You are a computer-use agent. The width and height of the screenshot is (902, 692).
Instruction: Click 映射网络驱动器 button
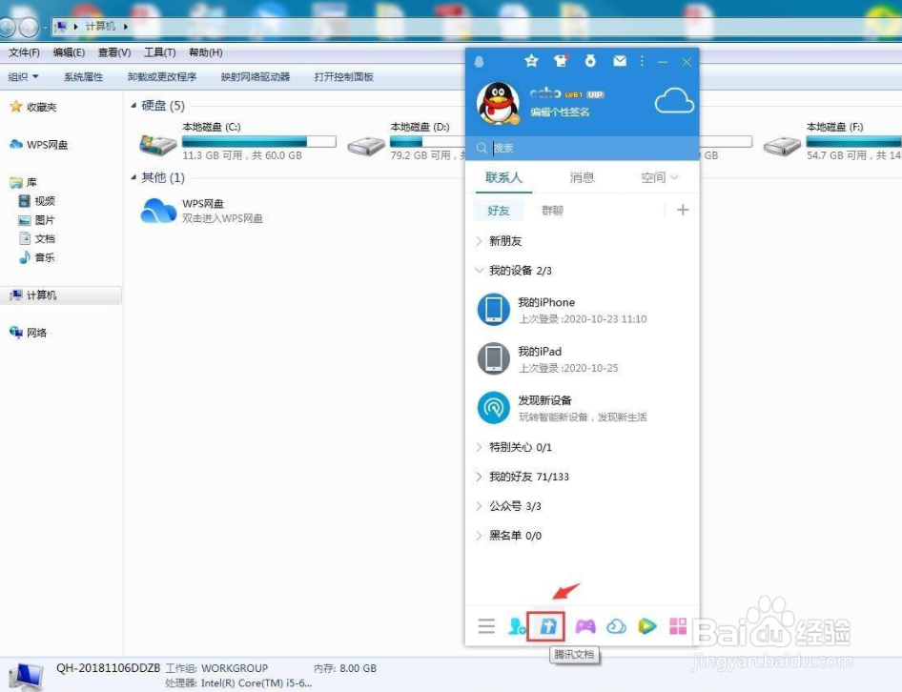click(256, 76)
